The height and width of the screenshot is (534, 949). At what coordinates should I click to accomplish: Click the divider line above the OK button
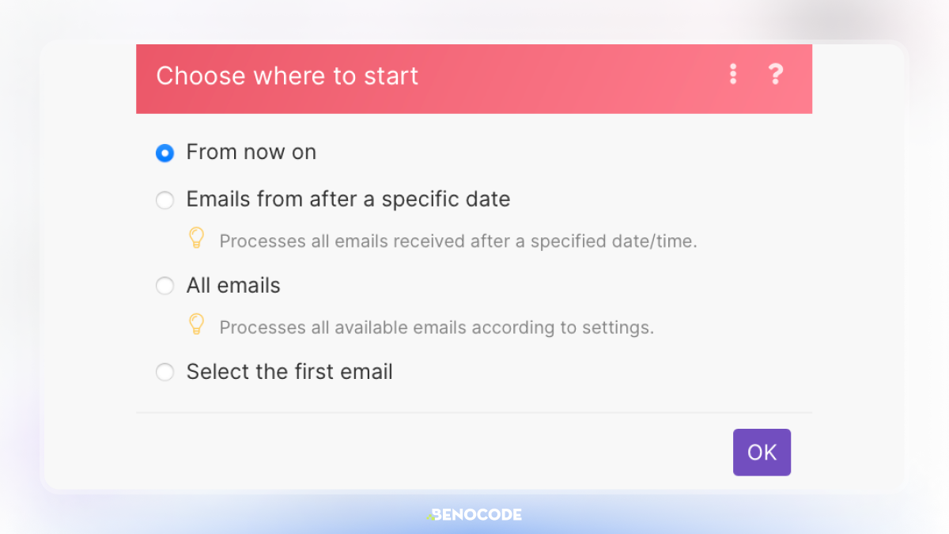pyautogui.click(x=474, y=412)
